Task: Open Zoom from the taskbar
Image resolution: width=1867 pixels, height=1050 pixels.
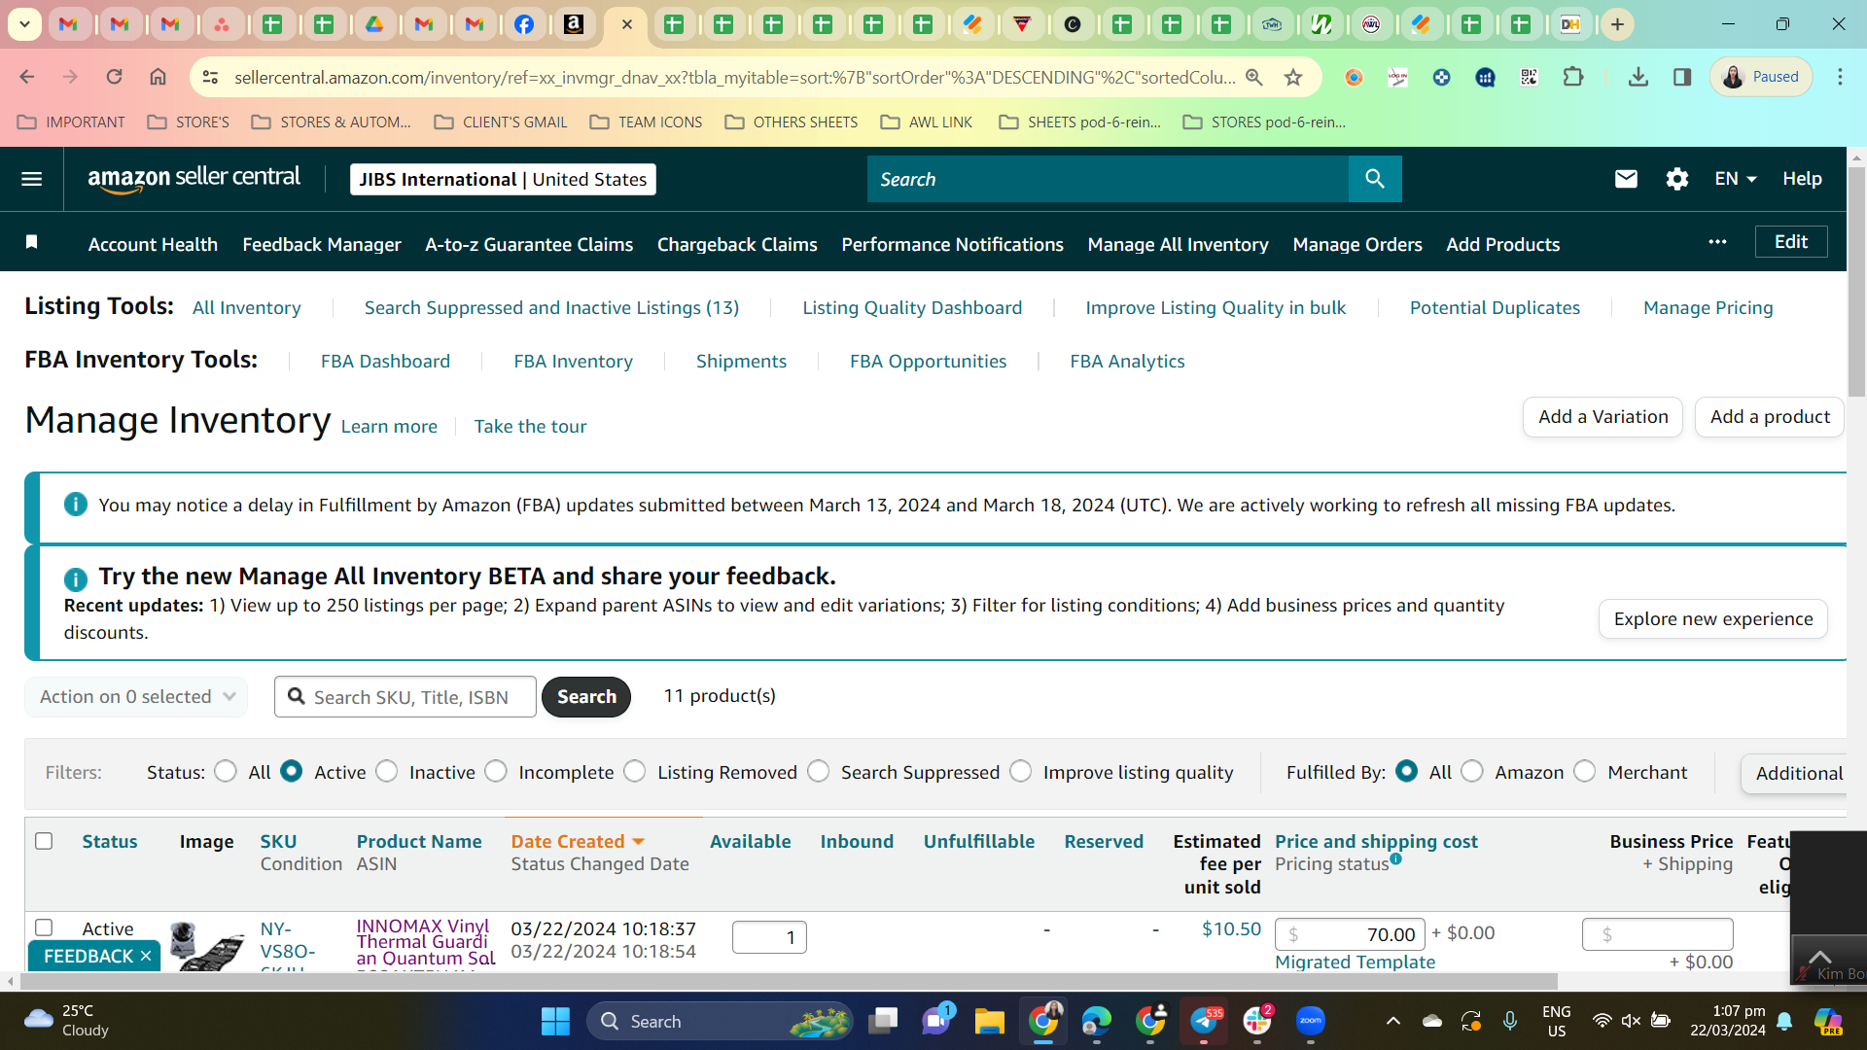Action: pyautogui.click(x=1310, y=1021)
